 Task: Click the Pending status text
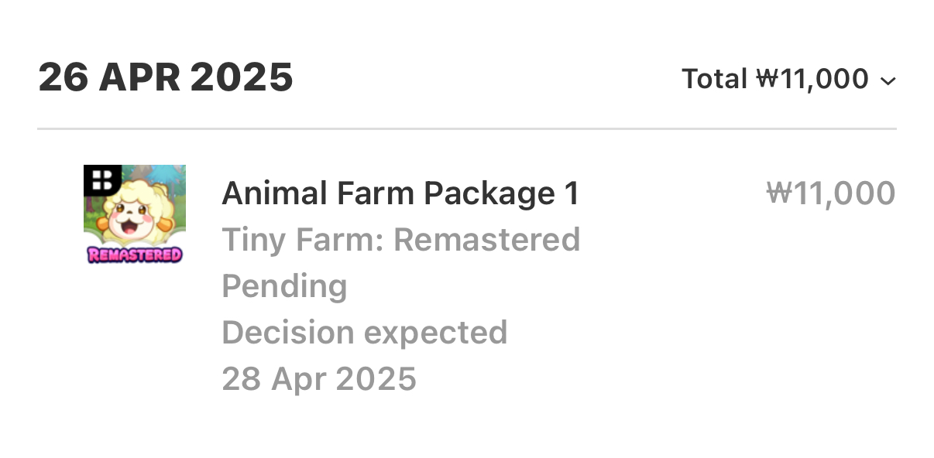(284, 286)
